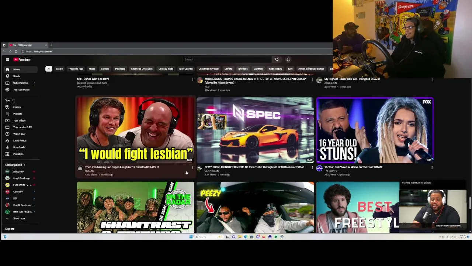
Task: Click The Four TV channel name
Action: [331, 171]
